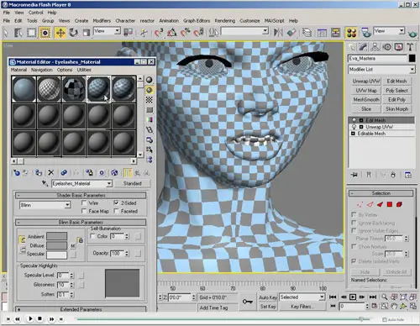The image size is (420, 326).
Task: Click the Pan hand viewport control
Action: click(x=394, y=307)
